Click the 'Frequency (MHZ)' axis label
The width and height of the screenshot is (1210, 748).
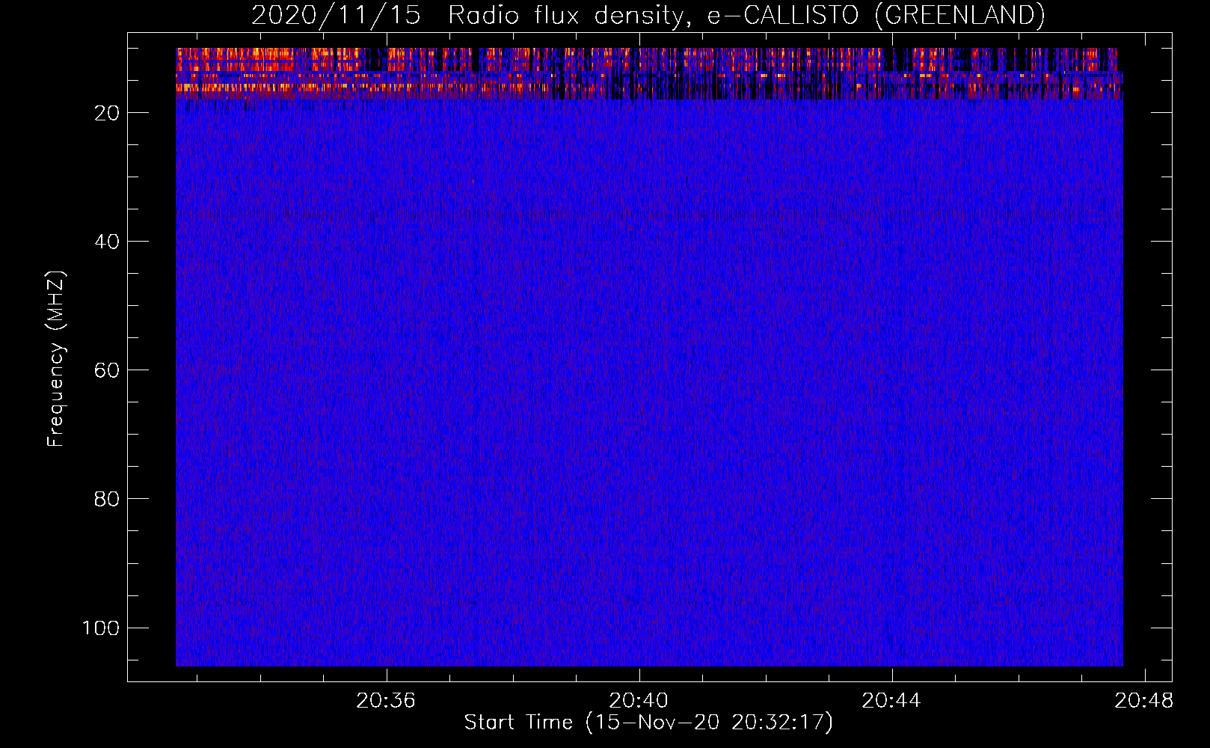point(55,358)
